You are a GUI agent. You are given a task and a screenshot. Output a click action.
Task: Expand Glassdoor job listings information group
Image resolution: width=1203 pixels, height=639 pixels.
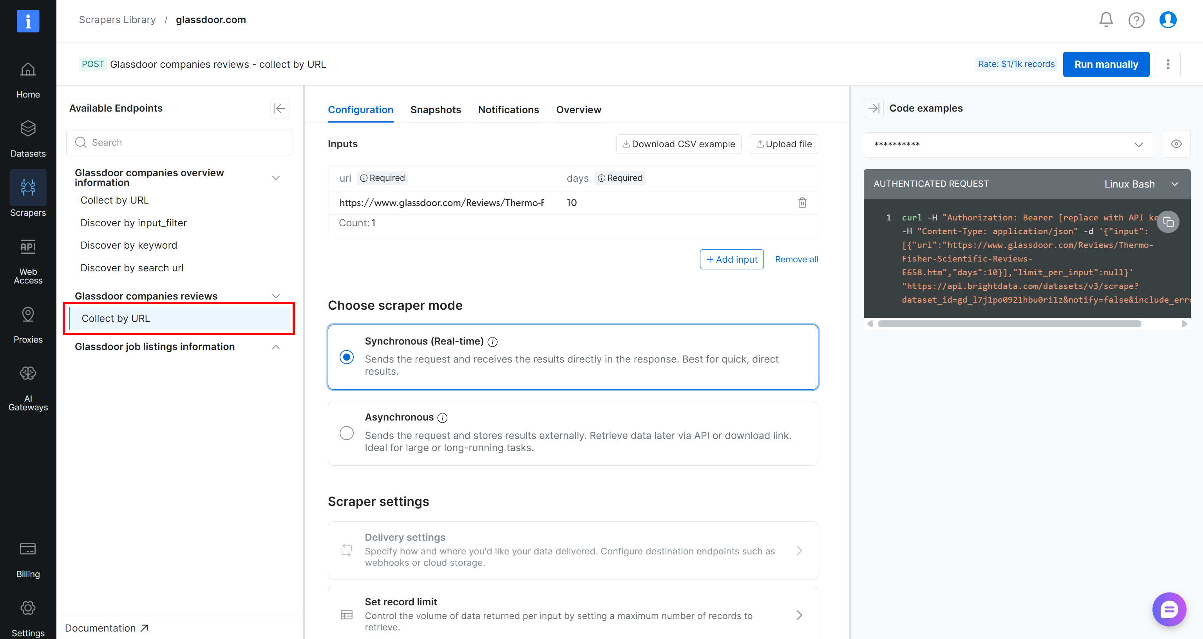(275, 347)
